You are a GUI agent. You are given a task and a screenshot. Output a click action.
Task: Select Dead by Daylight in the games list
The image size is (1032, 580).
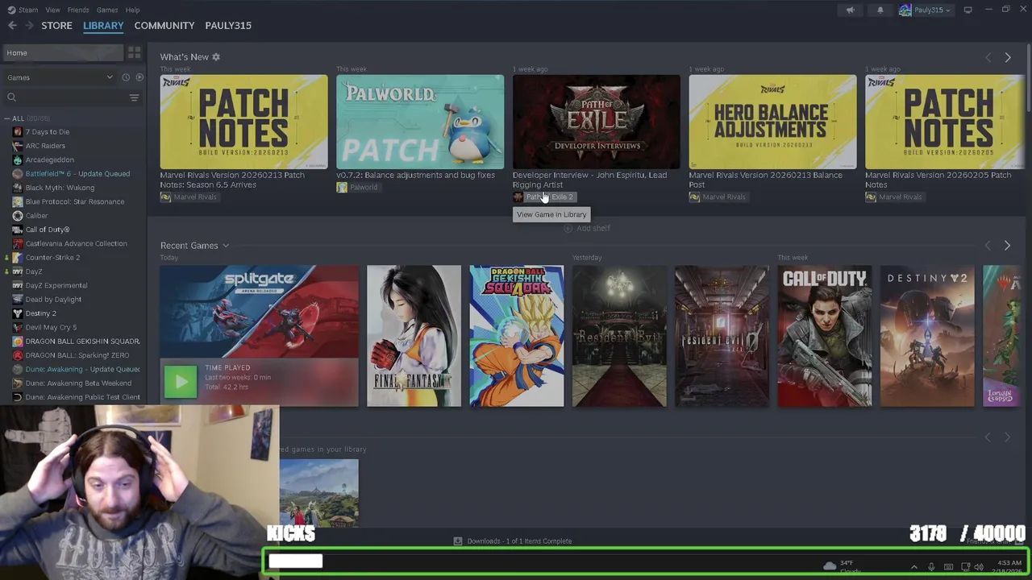point(53,300)
